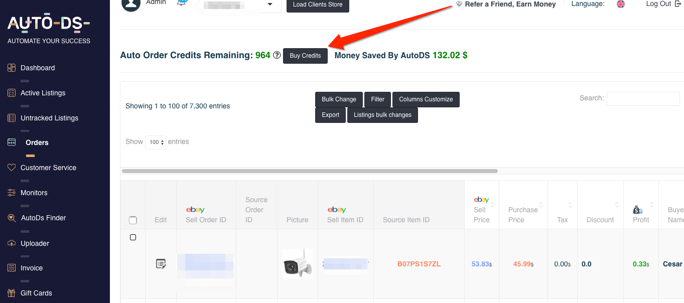This screenshot has width=684, height=303.
Task: Click Buy Credits button
Action: click(x=305, y=56)
